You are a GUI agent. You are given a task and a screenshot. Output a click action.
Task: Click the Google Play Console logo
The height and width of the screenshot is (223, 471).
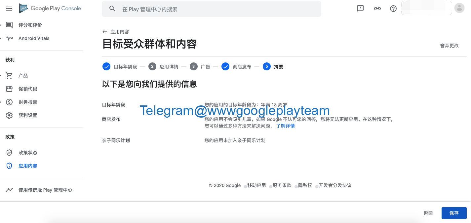(50, 8)
